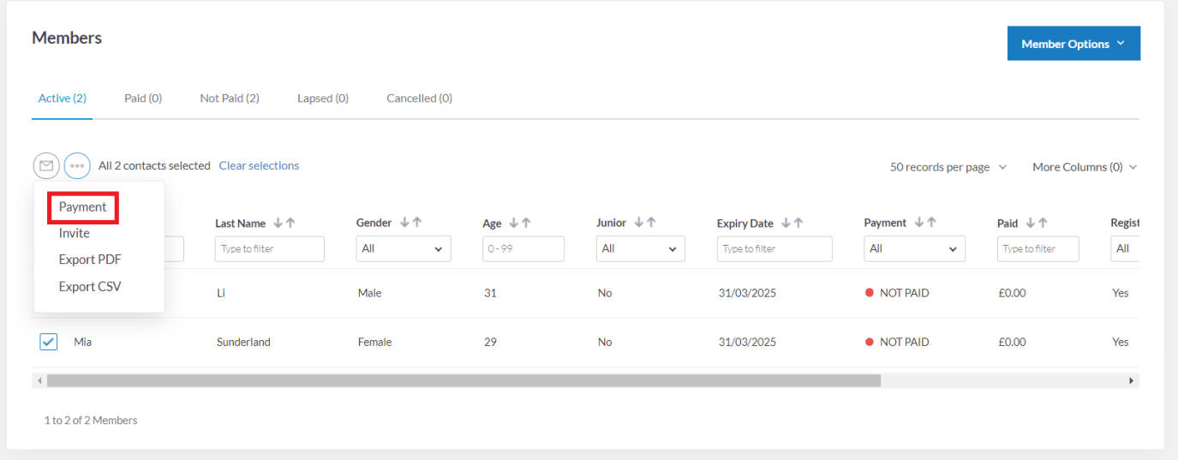Sort Payment column descending arrow
Viewport: 1178px width, 460px height.
coord(918,223)
